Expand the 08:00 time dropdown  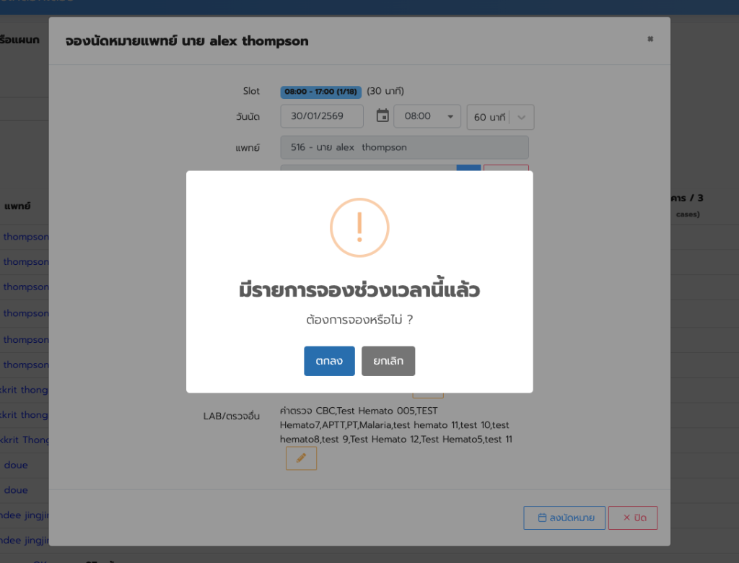point(427,116)
